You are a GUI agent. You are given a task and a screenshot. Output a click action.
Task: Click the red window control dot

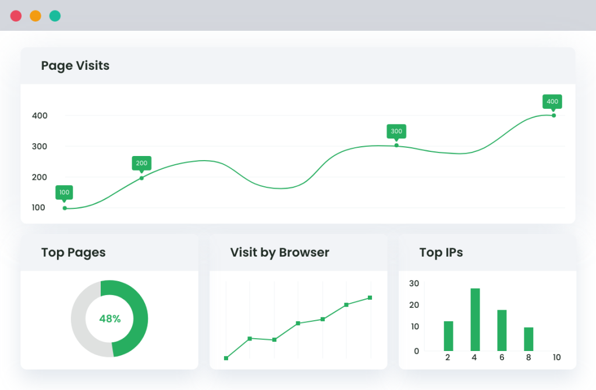[x=16, y=16]
